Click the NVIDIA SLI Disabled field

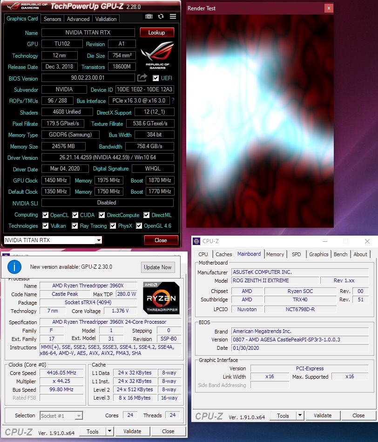pyautogui.click(x=108, y=203)
